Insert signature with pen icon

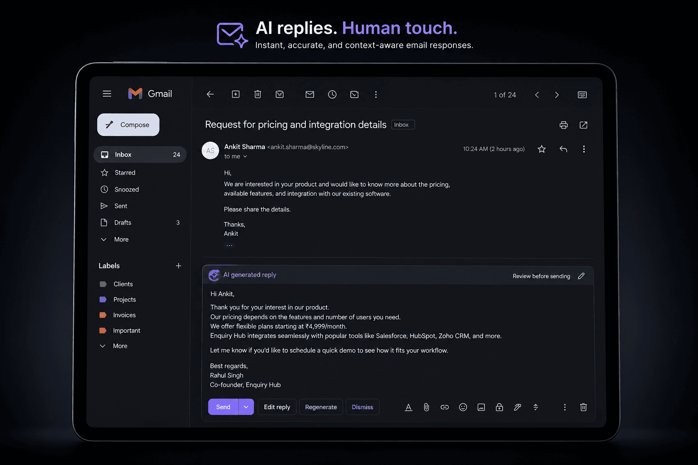(518, 407)
